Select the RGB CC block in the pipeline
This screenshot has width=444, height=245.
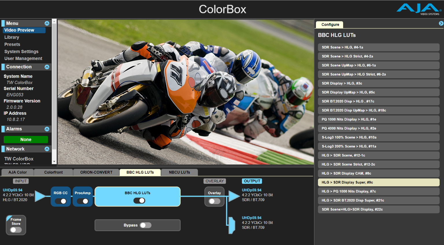point(60,193)
